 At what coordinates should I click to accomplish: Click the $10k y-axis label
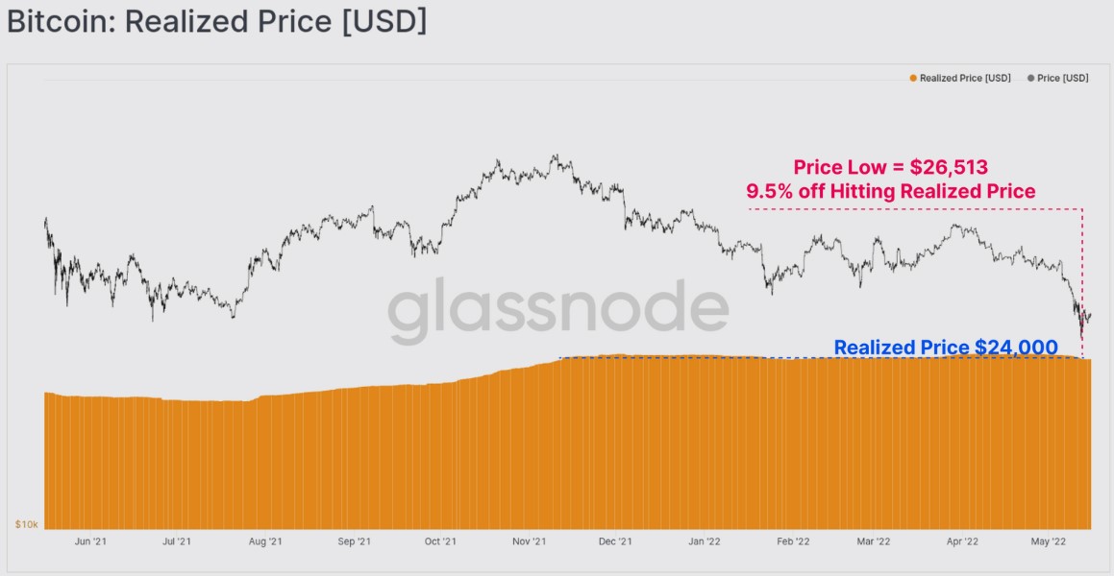[26, 524]
